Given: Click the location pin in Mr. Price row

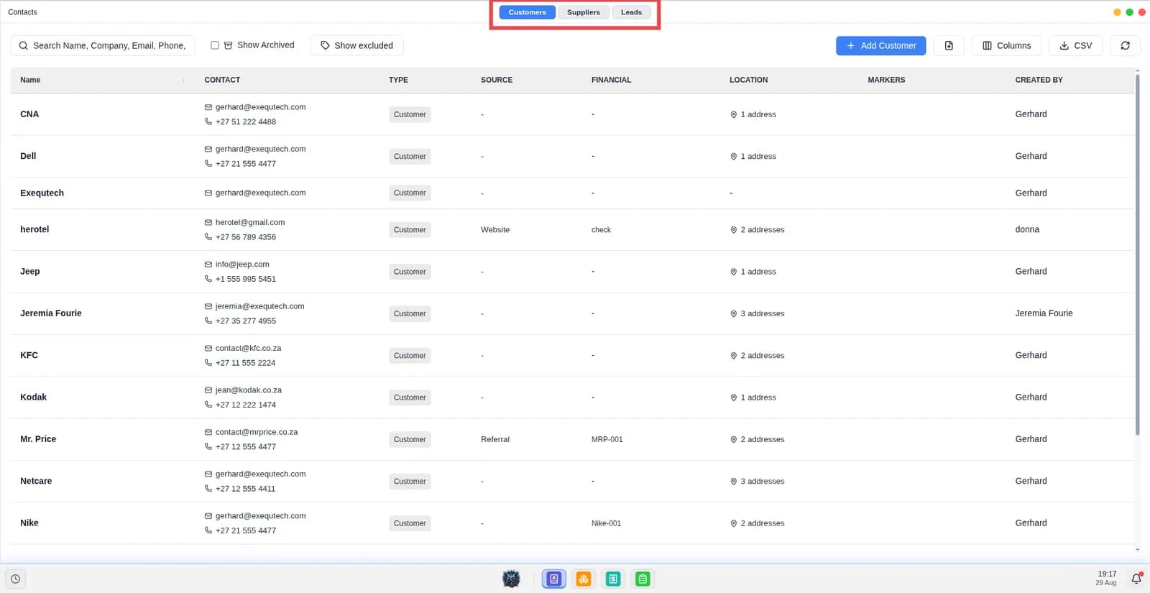Looking at the screenshot, I should click(733, 439).
